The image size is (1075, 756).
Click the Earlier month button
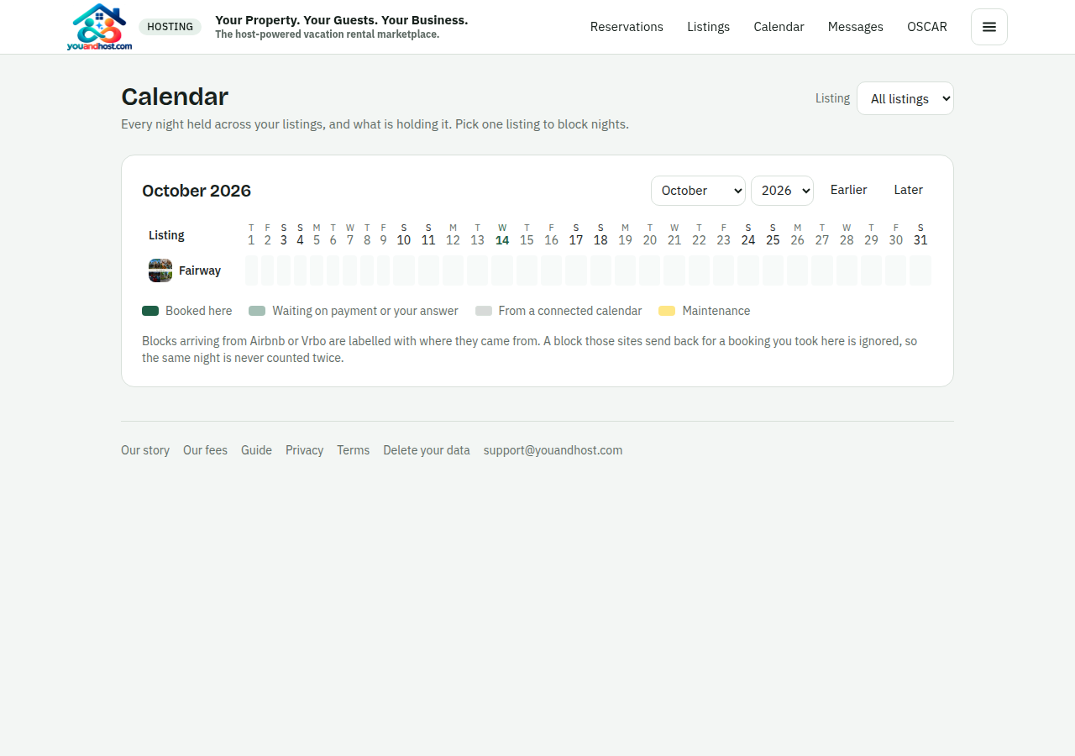[848, 190]
